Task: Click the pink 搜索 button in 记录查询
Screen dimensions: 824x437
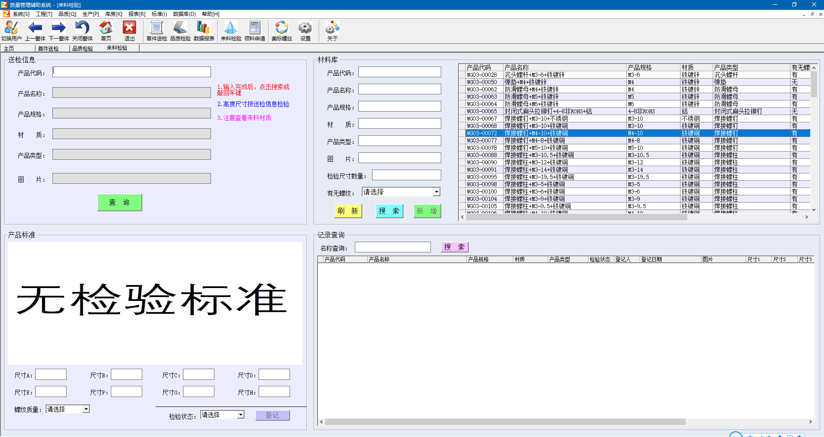Action: (x=455, y=247)
